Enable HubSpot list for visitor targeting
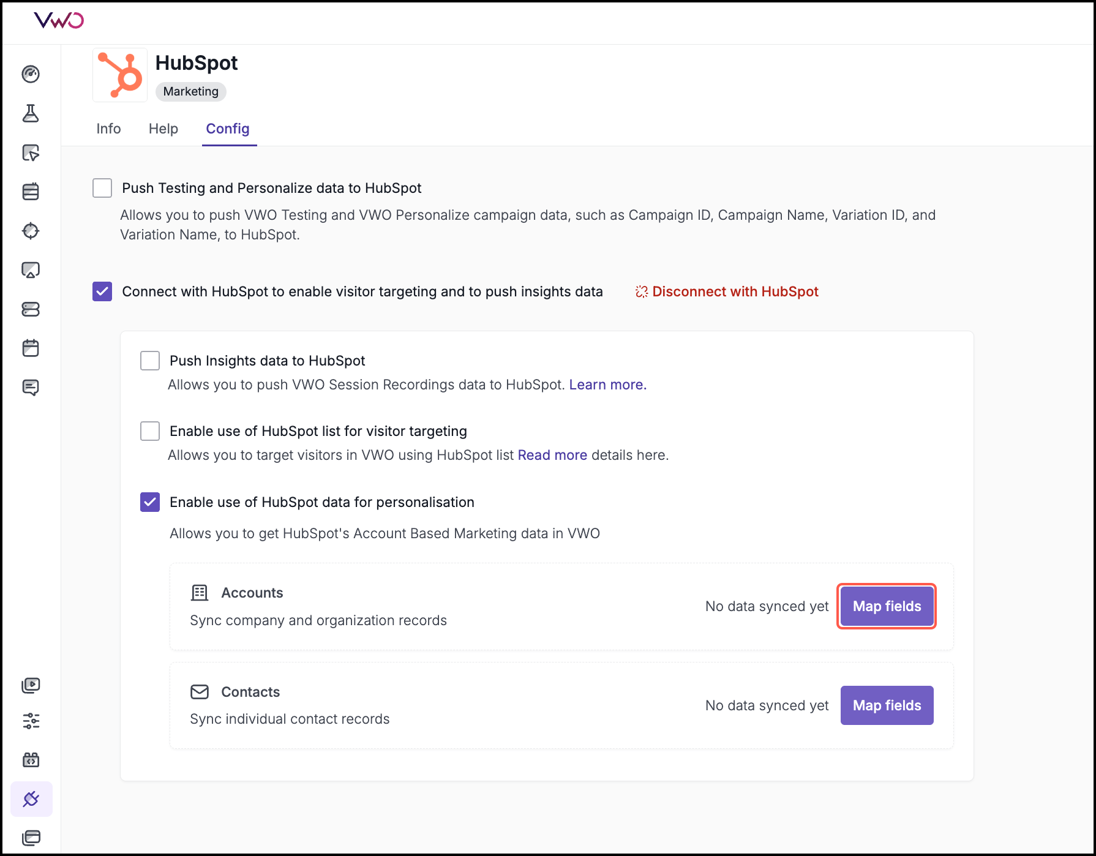The height and width of the screenshot is (856, 1096). pos(150,431)
